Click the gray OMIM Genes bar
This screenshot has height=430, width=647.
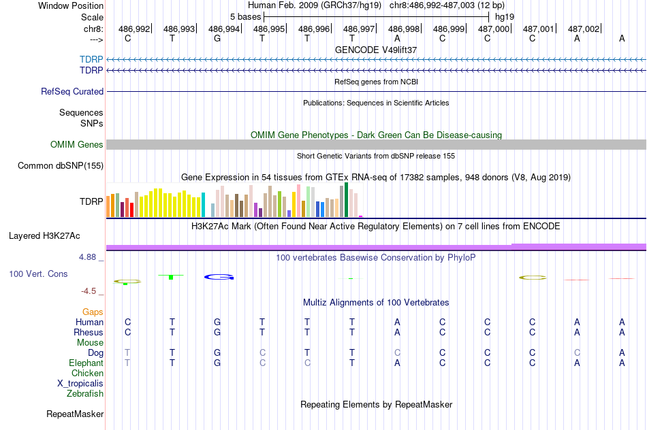(377, 145)
